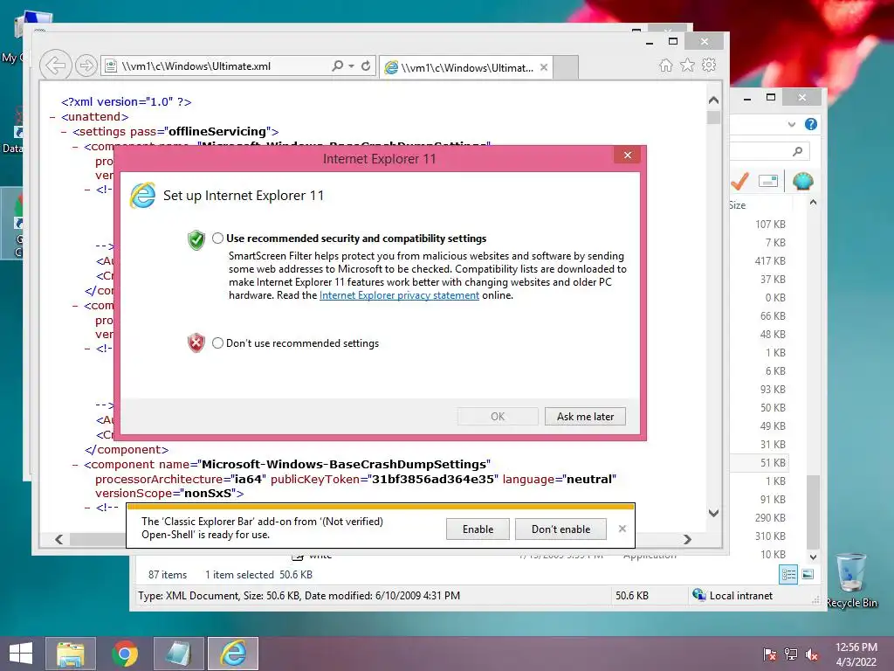Viewport: 894px width, 671px height.
Task: Click the Local intranet zone in status bar
Action: tap(732, 595)
